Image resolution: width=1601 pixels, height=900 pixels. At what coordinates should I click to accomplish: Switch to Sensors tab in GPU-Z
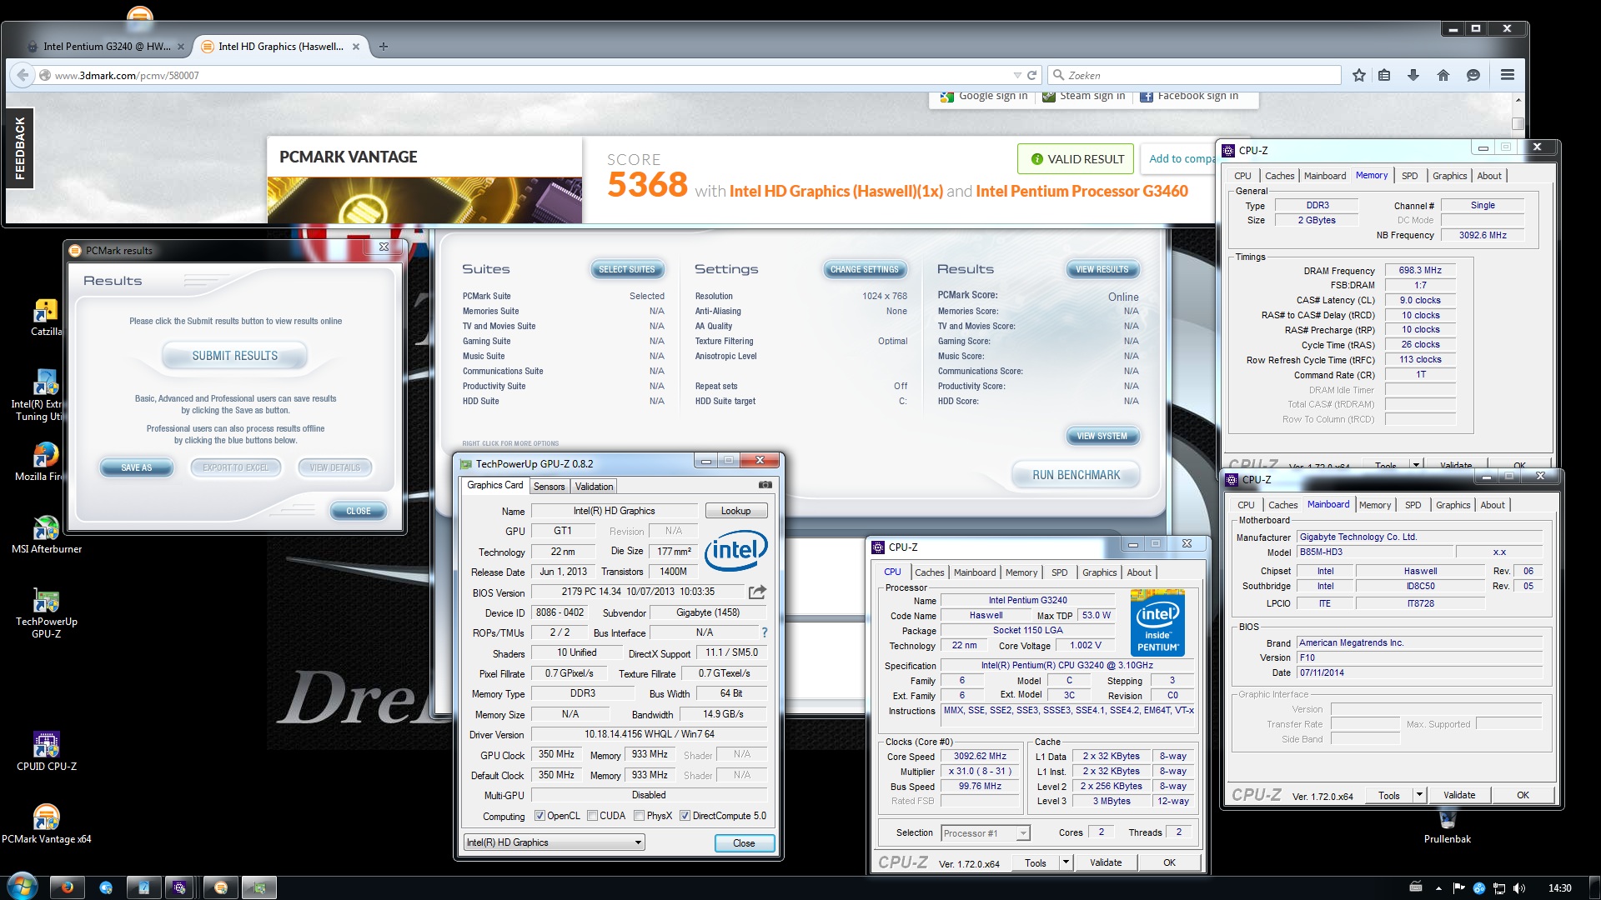(x=550, y=487)
